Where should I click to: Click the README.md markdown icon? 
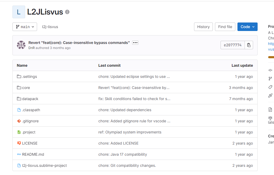[19, 154]
